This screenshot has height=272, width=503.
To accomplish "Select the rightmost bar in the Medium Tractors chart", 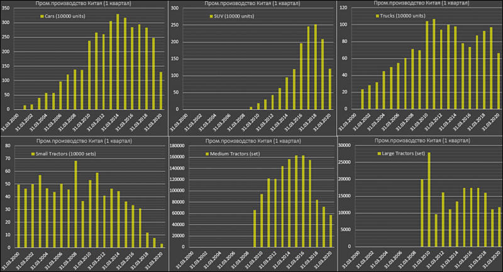I will pyautogui.click(x=331, y=231).
